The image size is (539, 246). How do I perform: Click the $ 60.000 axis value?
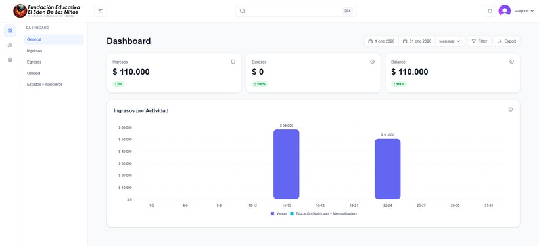pyautogui.click(x=125, y=127)
